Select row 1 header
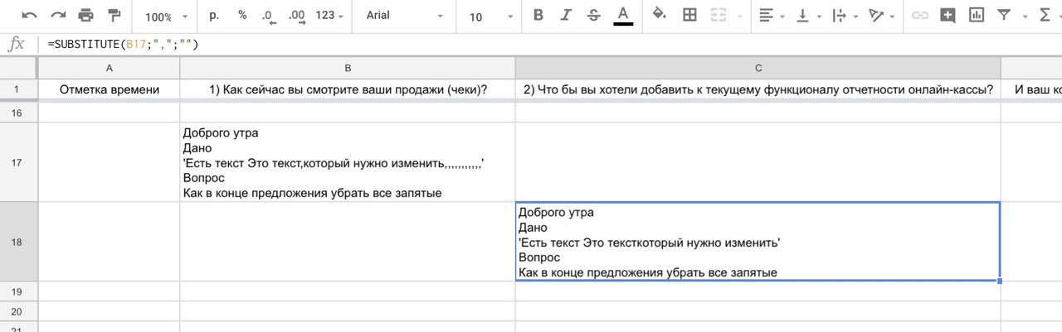This screenshot has width=1062, height=332. pos(19,89)
